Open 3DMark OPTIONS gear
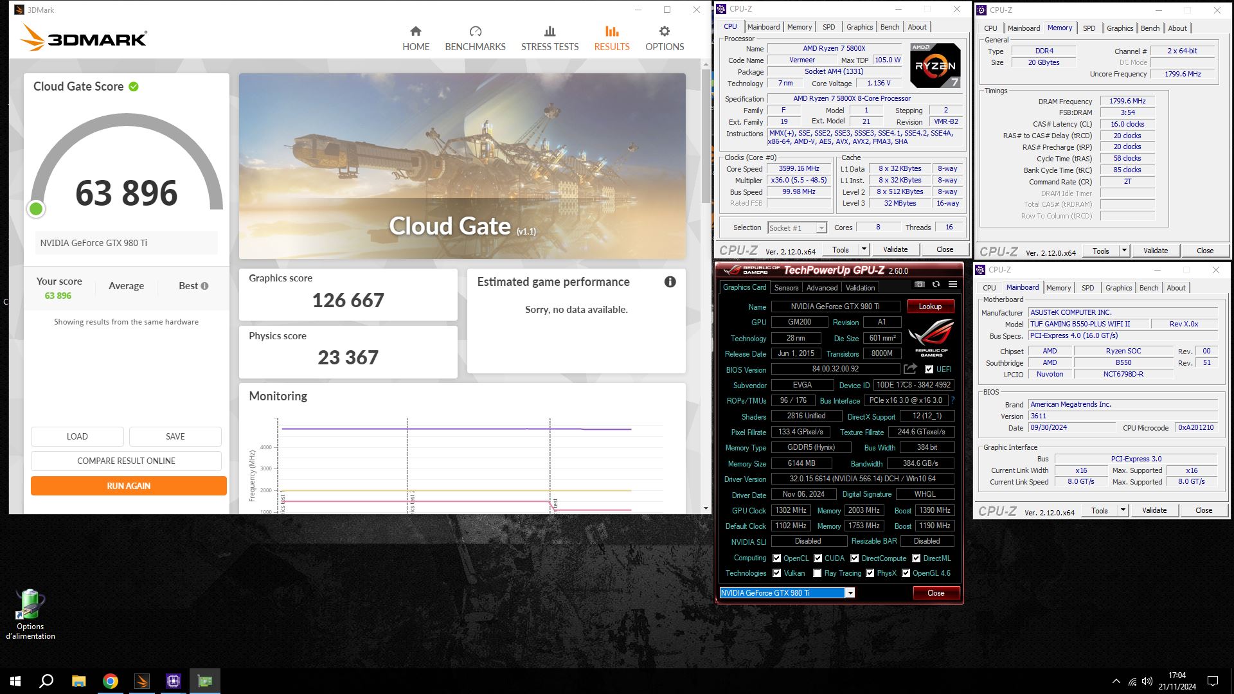 tap(665, 39)
